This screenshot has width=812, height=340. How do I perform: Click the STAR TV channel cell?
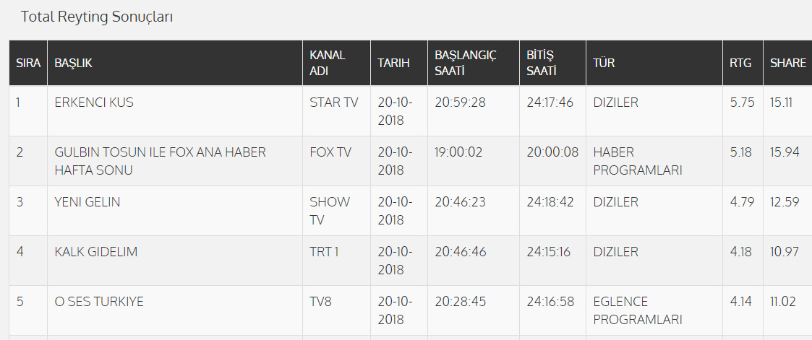(333, 103)
